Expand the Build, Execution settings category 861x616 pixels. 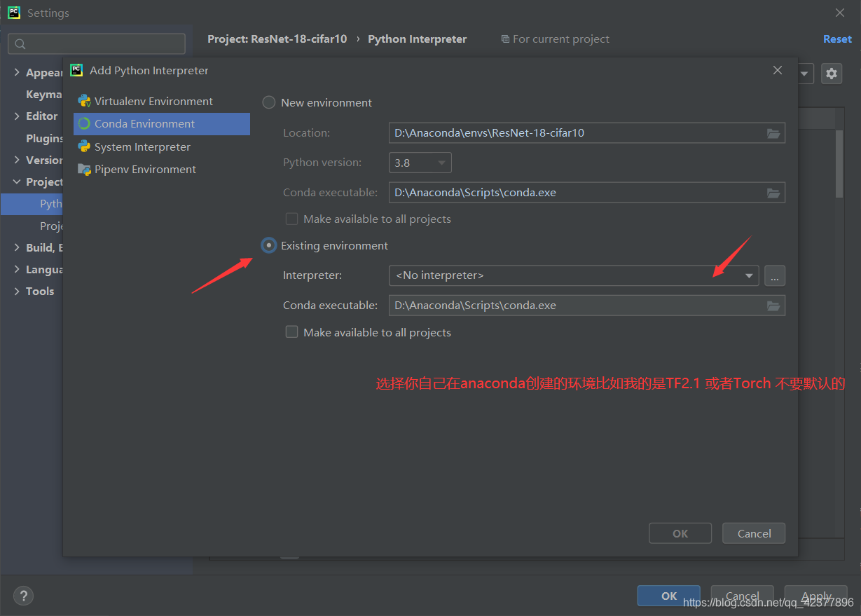(18, 247)
